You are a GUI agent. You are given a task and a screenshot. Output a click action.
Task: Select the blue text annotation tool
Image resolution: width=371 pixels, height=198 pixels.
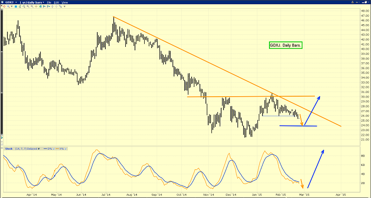click(x=16, y=7)
